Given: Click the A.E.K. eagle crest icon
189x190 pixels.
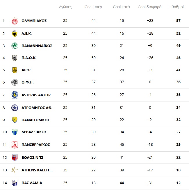Looking at the screenshot, I should point(15,33).
